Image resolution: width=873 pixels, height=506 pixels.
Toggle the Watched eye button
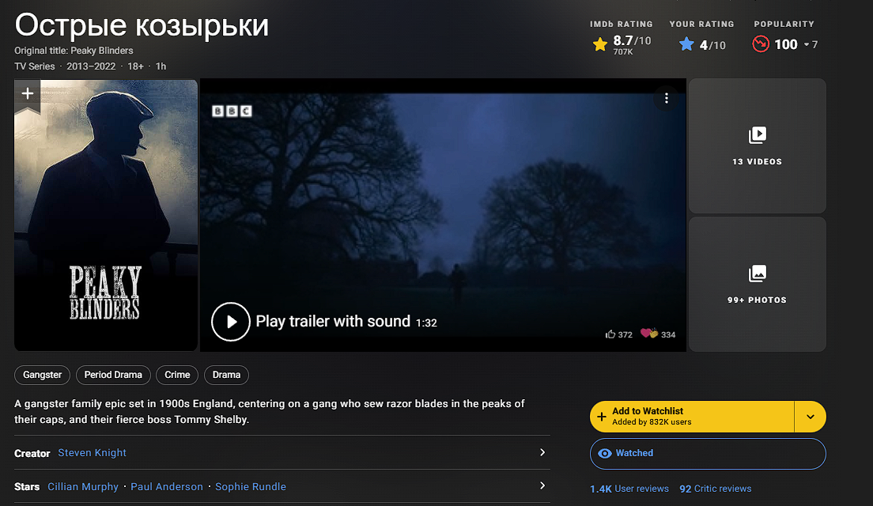[x=708, y=453]
